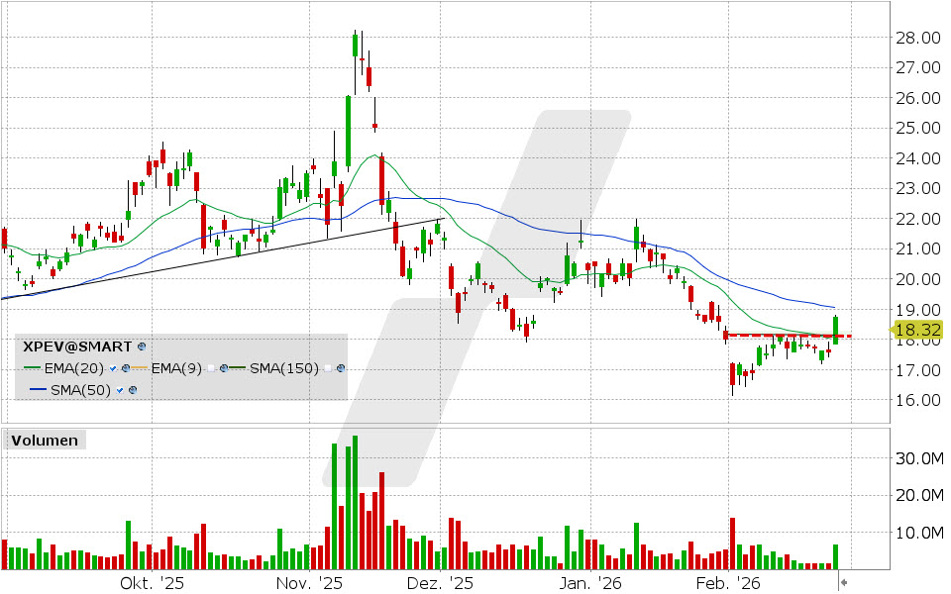Click the Feb. '26 axis label

click(731, 584)
